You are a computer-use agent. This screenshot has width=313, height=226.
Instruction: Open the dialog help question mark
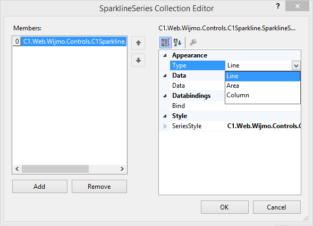point(278,6)
